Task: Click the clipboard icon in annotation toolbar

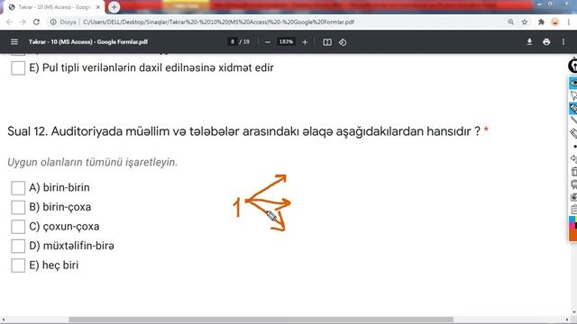Action: point(573,210)
